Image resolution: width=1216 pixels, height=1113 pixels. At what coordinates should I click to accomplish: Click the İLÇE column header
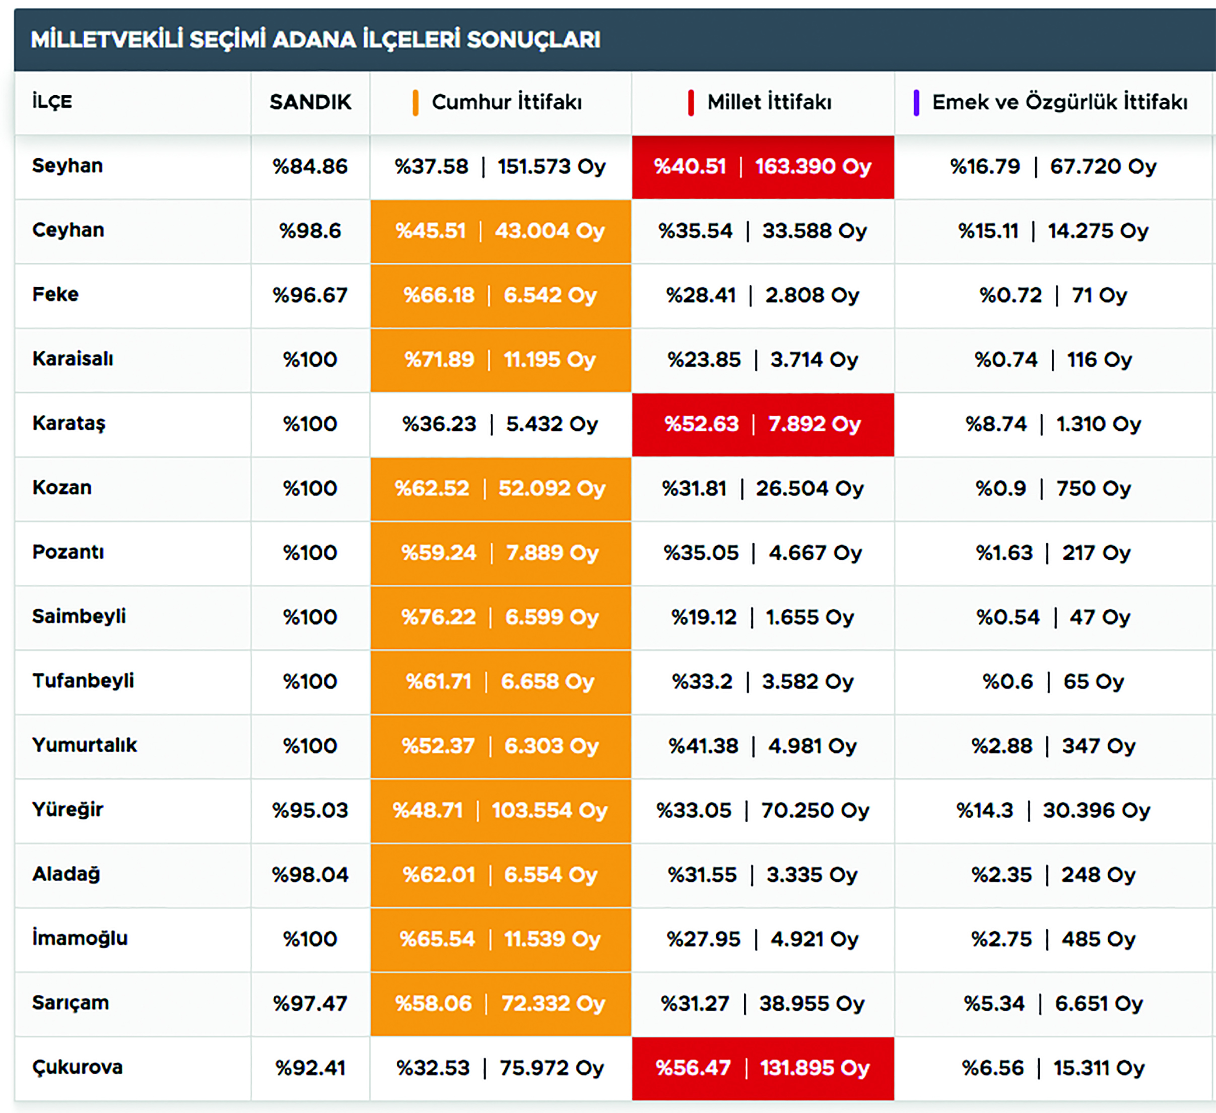coord(52,101)
